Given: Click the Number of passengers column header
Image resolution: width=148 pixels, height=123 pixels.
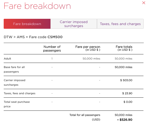Looking at the screenshot, I should (52, 48).
